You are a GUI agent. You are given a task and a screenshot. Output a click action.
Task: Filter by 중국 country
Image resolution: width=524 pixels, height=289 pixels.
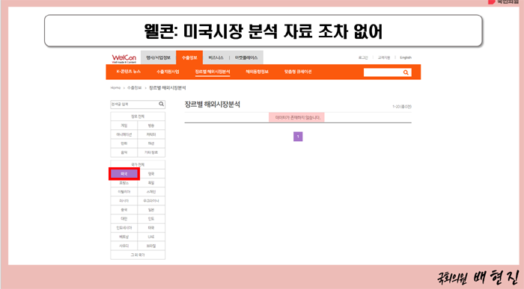point(124,210)
